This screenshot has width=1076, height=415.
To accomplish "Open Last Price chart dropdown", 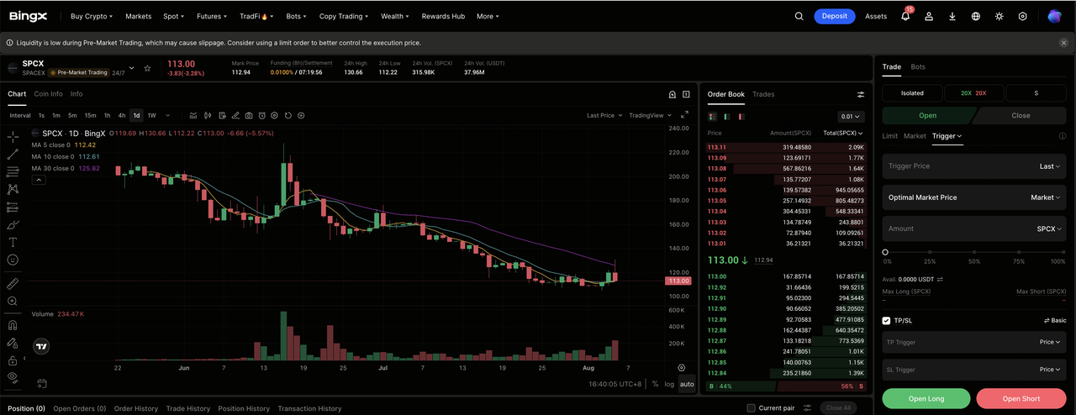I will pyautogui.click(x=604, y=115).
